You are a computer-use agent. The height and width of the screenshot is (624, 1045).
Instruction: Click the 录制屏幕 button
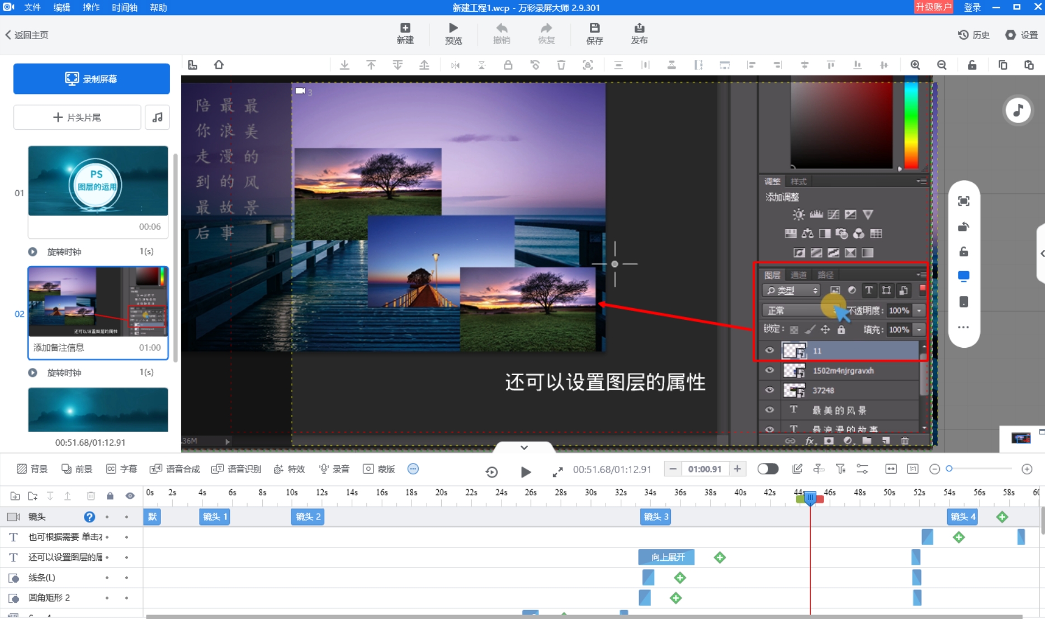click(x=92, y=79)
